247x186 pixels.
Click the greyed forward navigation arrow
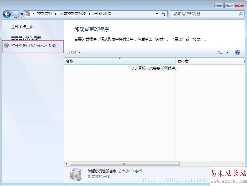[15, 14]
